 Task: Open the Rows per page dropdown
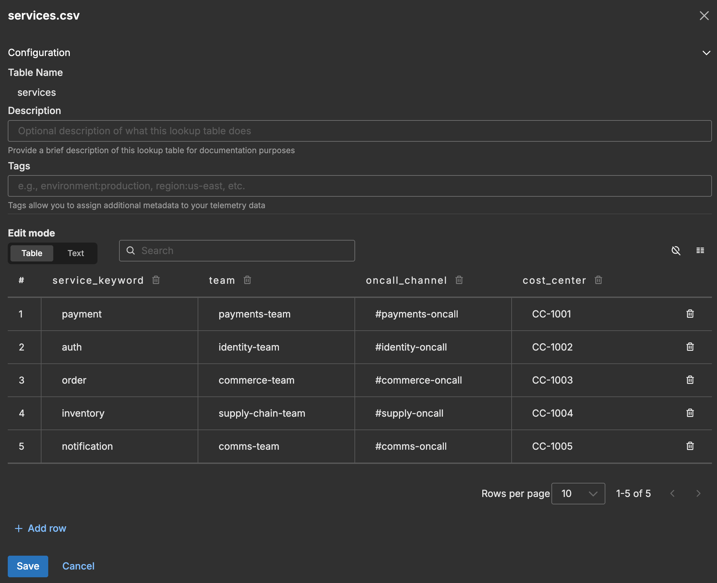(x=578, y=494)
